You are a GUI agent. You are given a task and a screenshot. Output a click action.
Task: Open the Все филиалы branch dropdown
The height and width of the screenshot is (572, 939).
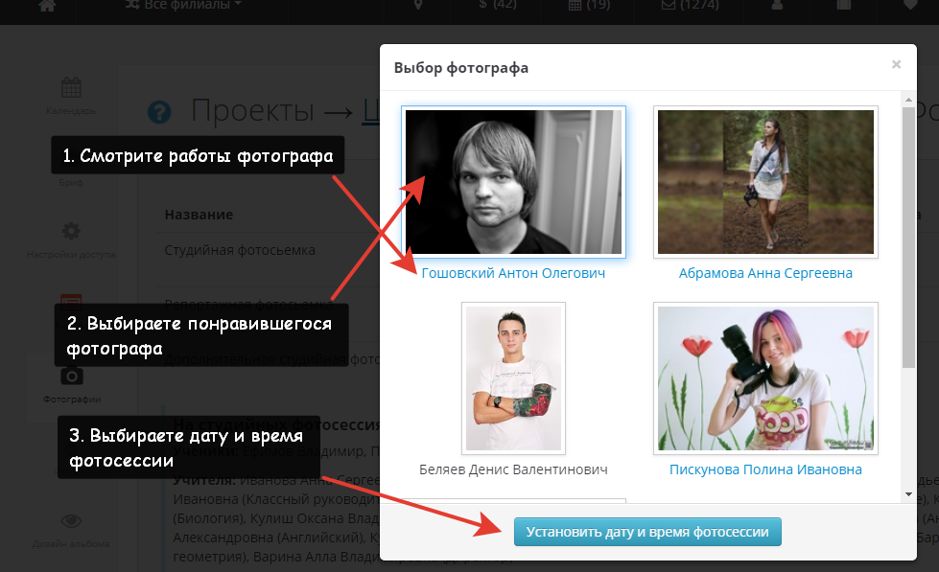[x=183, y=5]
